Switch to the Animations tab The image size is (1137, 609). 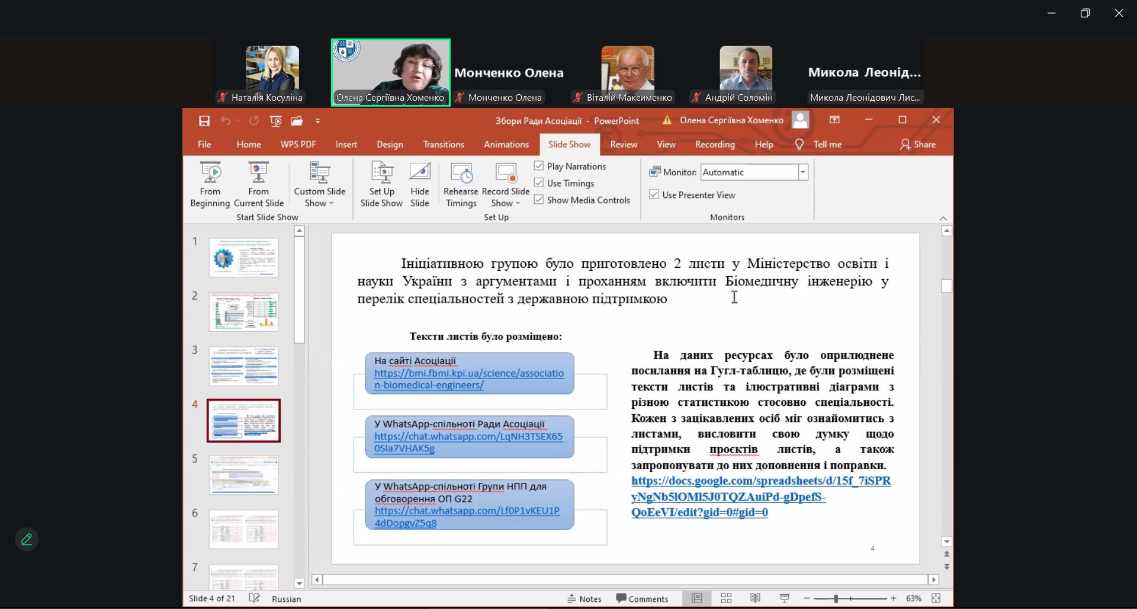click(x=506, y=145)
